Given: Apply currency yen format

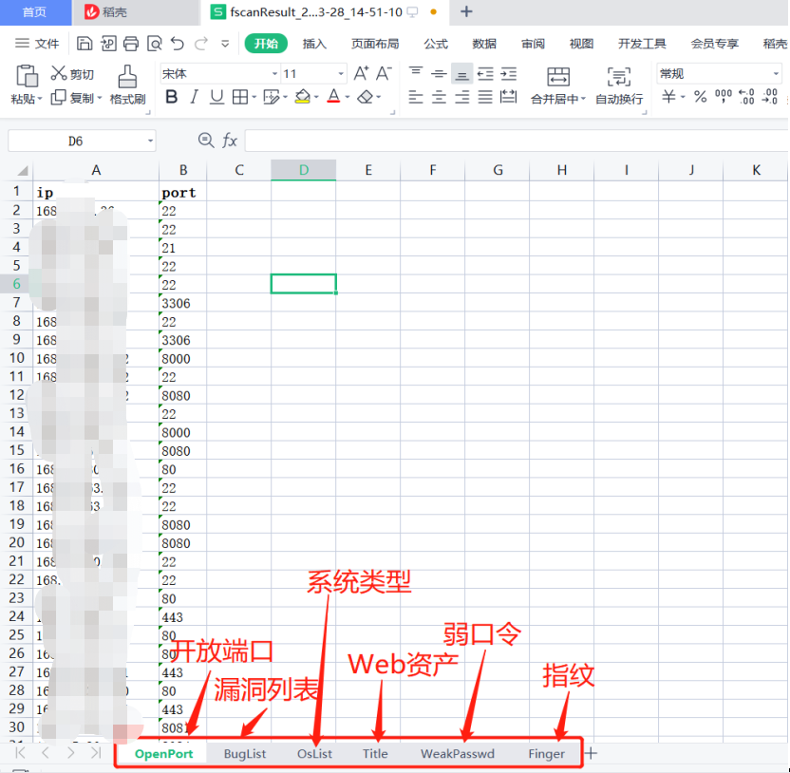Looking at the screenshot, I should point(668,96).
